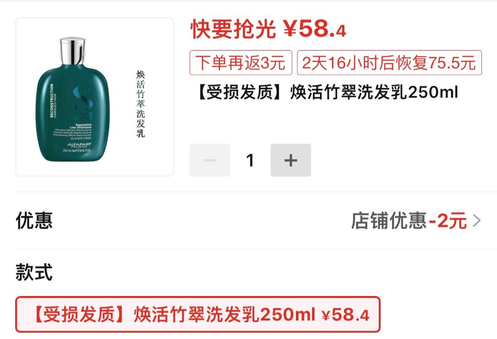497x339 pixels.
Task: Click the silver bottle cap in image
Action: coord(73,51)
